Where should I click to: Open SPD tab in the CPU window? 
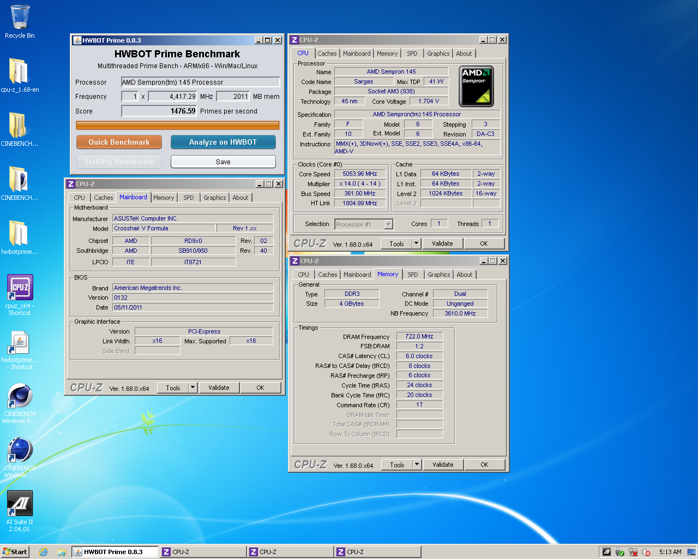tap(412, 53)
